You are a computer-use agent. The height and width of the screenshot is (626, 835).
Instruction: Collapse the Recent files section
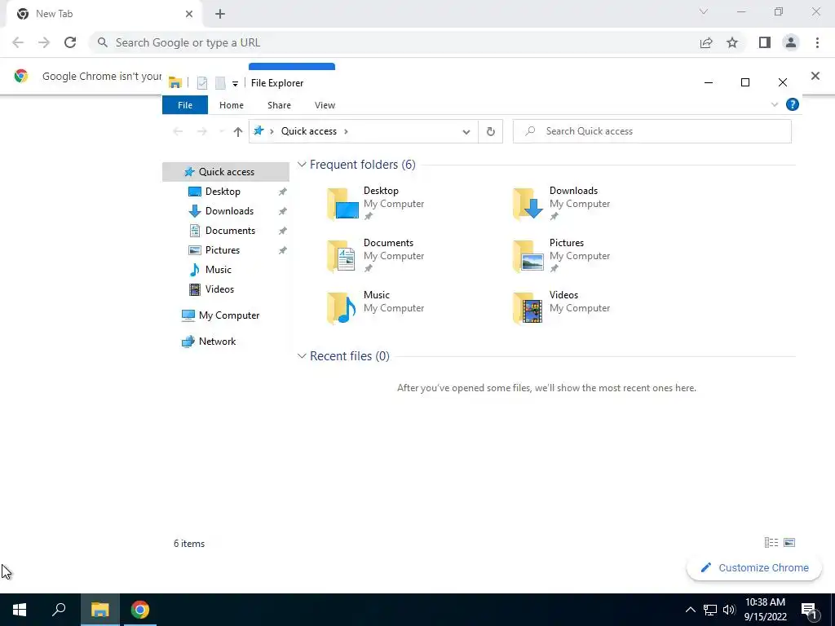[x=302, y=356]
